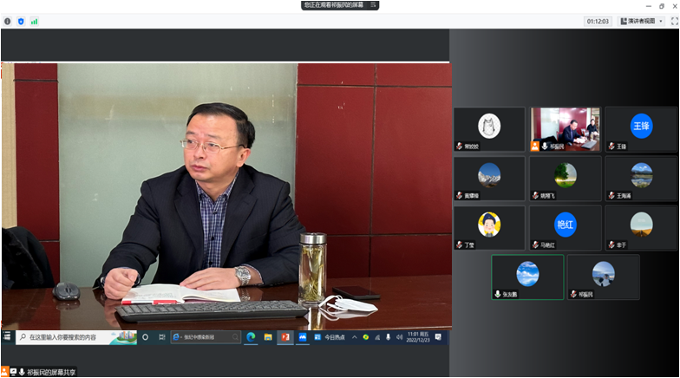
Task: Open Task View icon in shared taskbar
Action: pyautogui.click(x=161, y=336)
